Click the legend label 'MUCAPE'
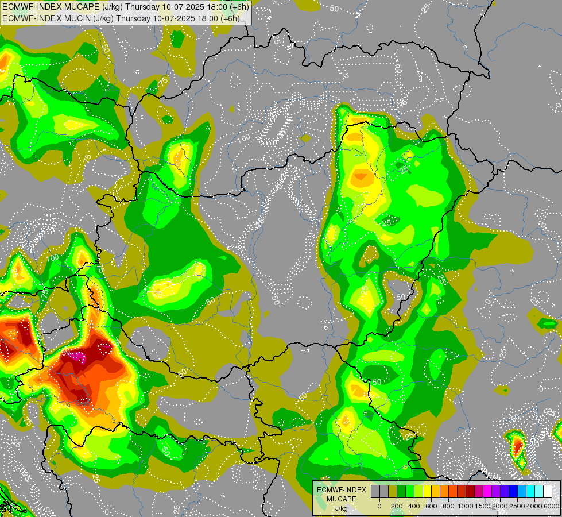 click(x=342, y=499)
